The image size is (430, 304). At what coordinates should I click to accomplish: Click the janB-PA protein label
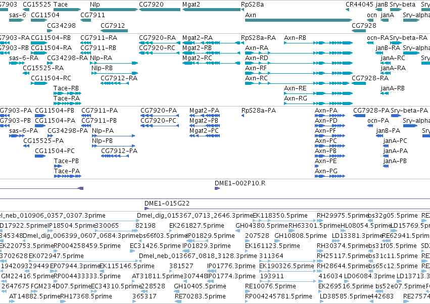388,131
